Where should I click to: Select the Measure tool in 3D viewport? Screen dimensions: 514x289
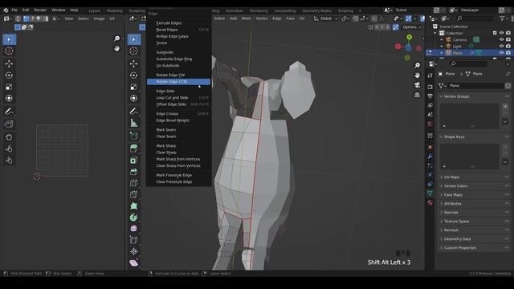point(134,123)
